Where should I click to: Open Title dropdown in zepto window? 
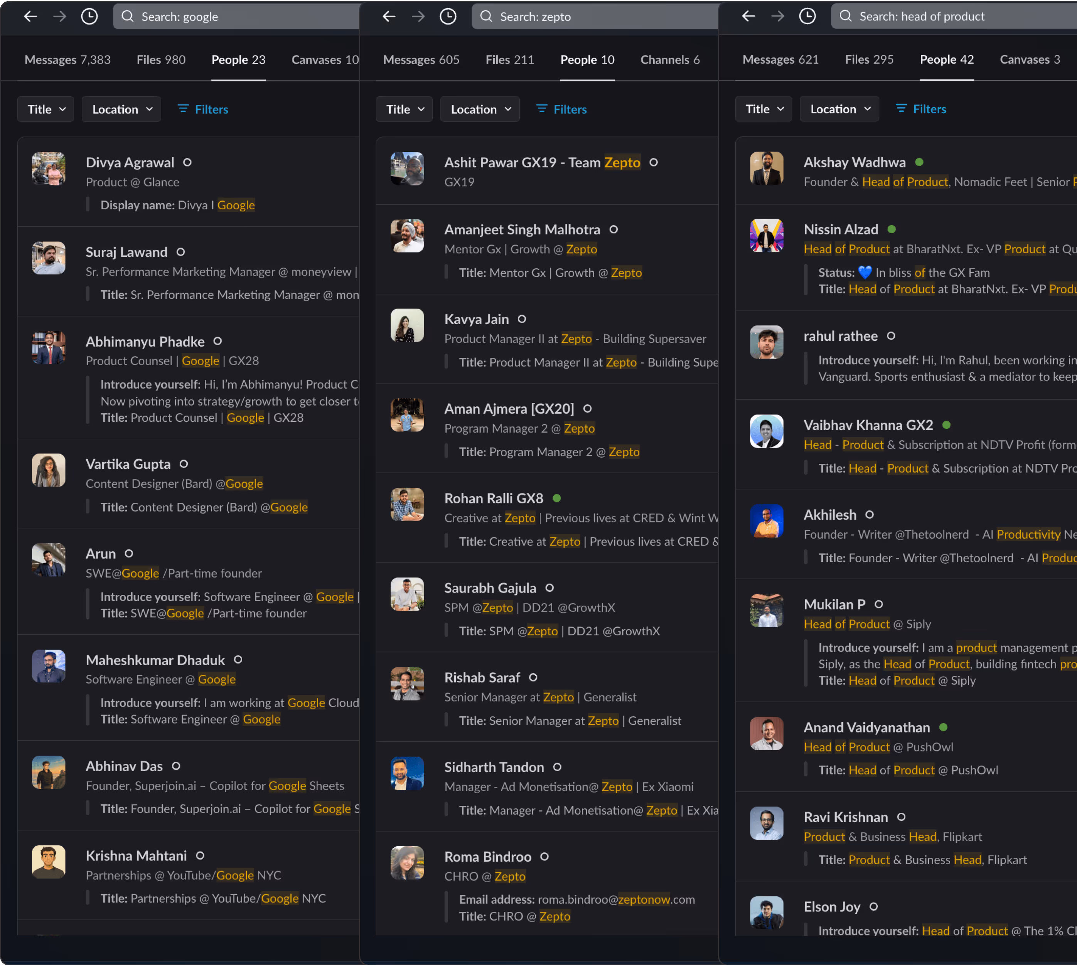404,109
